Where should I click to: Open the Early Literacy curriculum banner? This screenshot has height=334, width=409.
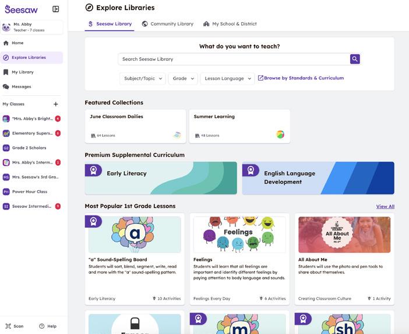(161, 178)
